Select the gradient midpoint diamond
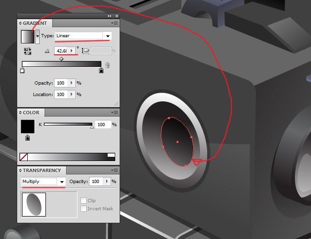The image size is (311, 239). click(x=62, y=59)
